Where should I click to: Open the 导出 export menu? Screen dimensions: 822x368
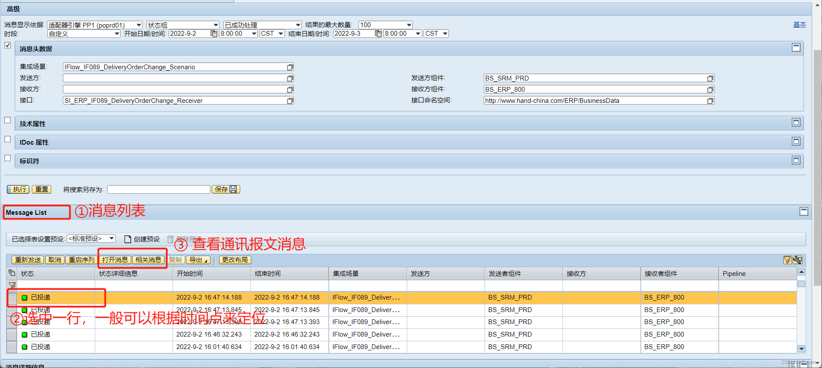point(198,260)
